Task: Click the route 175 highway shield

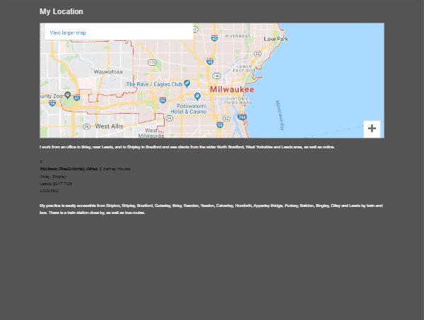Action: click(x=152, y=62)
